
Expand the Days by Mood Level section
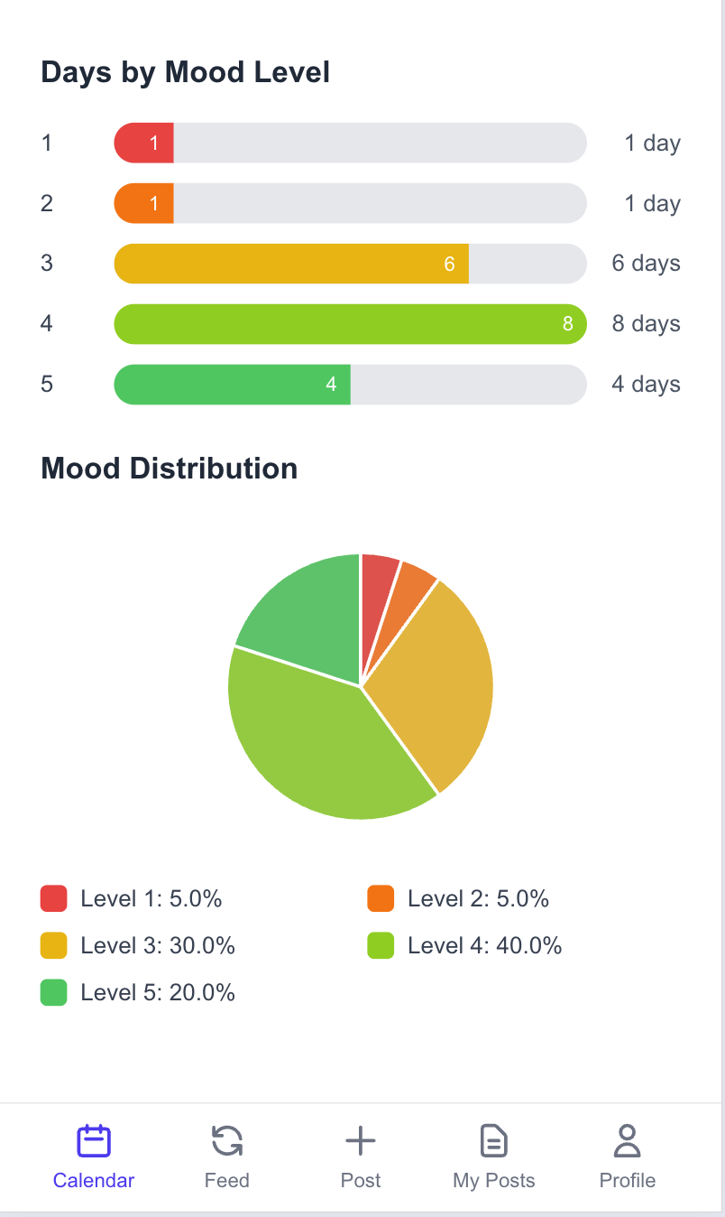[x=184, y=71]
